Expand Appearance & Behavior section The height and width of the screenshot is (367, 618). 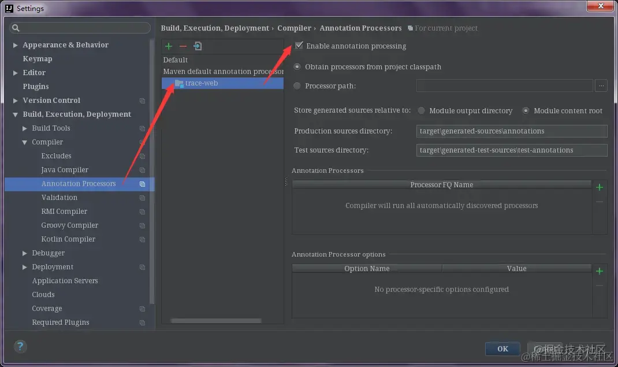pos(15,45)
